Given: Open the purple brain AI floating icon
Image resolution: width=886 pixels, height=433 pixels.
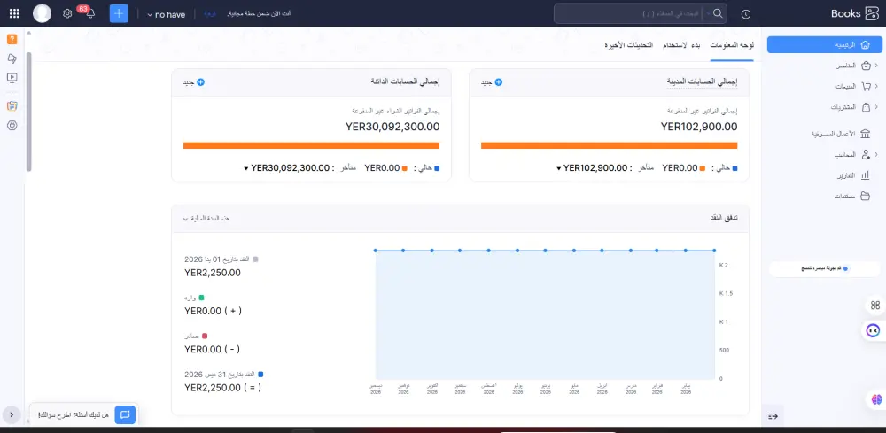Looking at the screenshot, I should [876, 399].
